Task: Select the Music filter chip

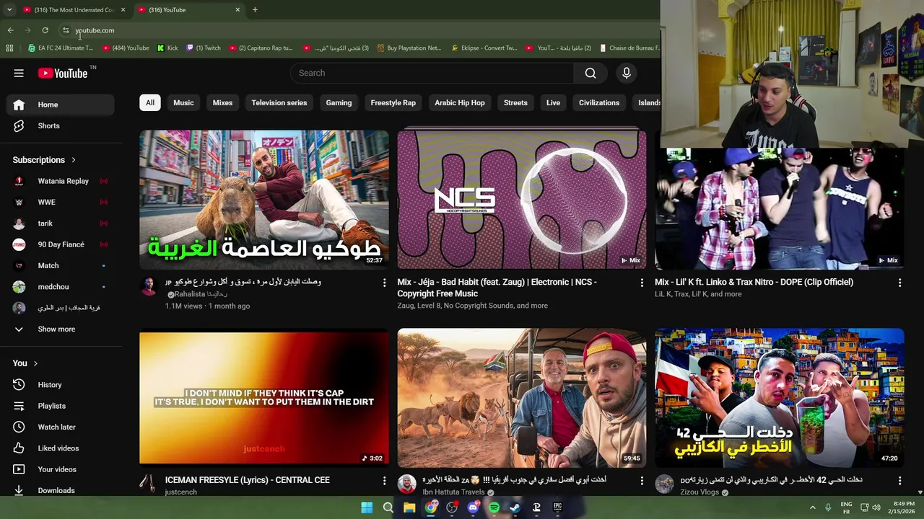Action: tap(183, 102)
